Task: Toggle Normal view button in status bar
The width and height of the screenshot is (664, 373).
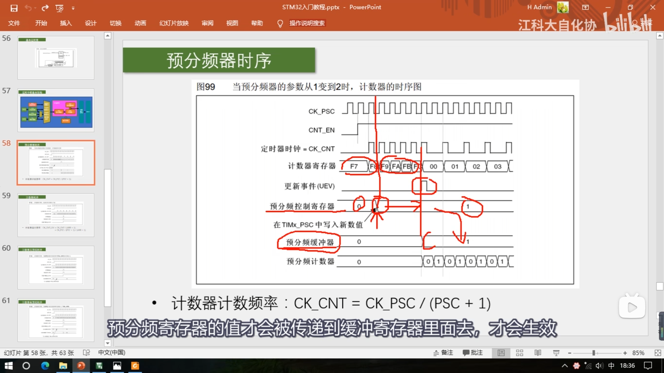Action: 501,353
